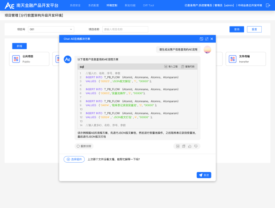Image resolution: width=275 pixels, height=208 pixels.
Task: Switch to the Diff Tool menu
Action: 148,5
